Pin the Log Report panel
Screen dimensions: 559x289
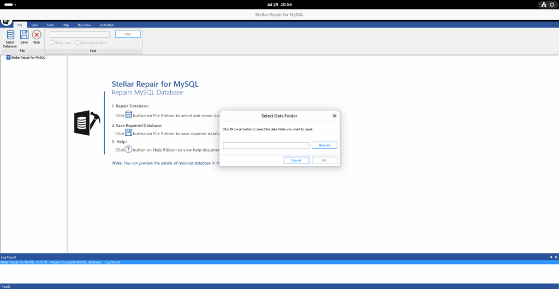coord(551,257)
